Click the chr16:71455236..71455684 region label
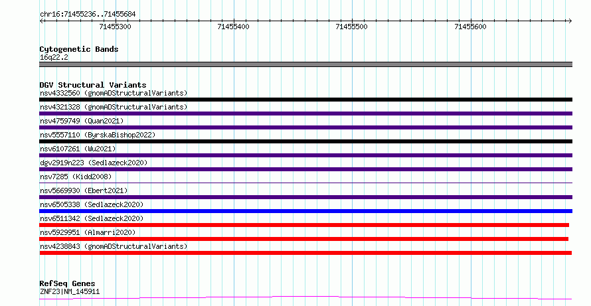The width and height of the screenshot is (591, 306). (x=88, y=15)
